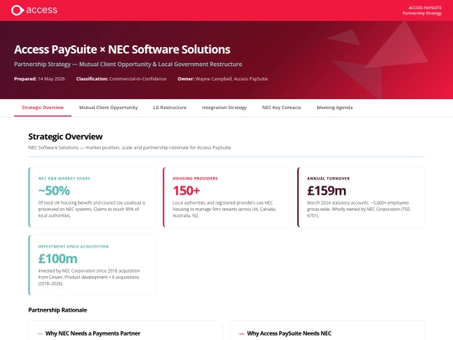Click ACCESS PAYSUITE header label at top right

point(425,8)
